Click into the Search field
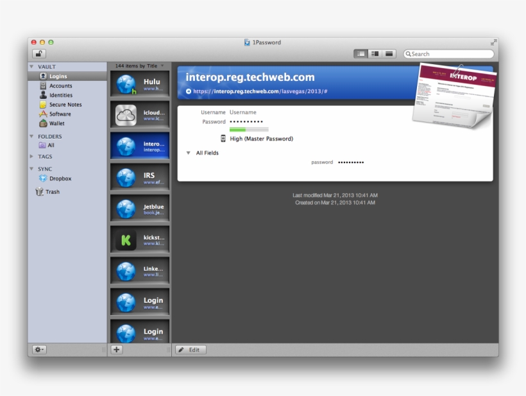The image size is (526, 396). (448, 54)
